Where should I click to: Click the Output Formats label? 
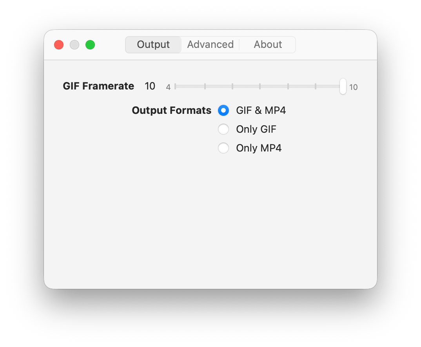171,111
